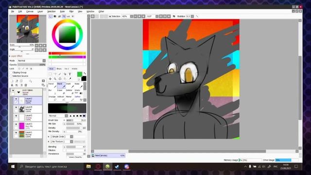This screenshot has width=311, height=175.
Task: Open the Canvas menu
Action: [30, 12]
